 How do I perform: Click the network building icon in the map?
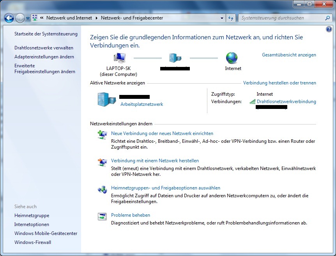[175, 58]
